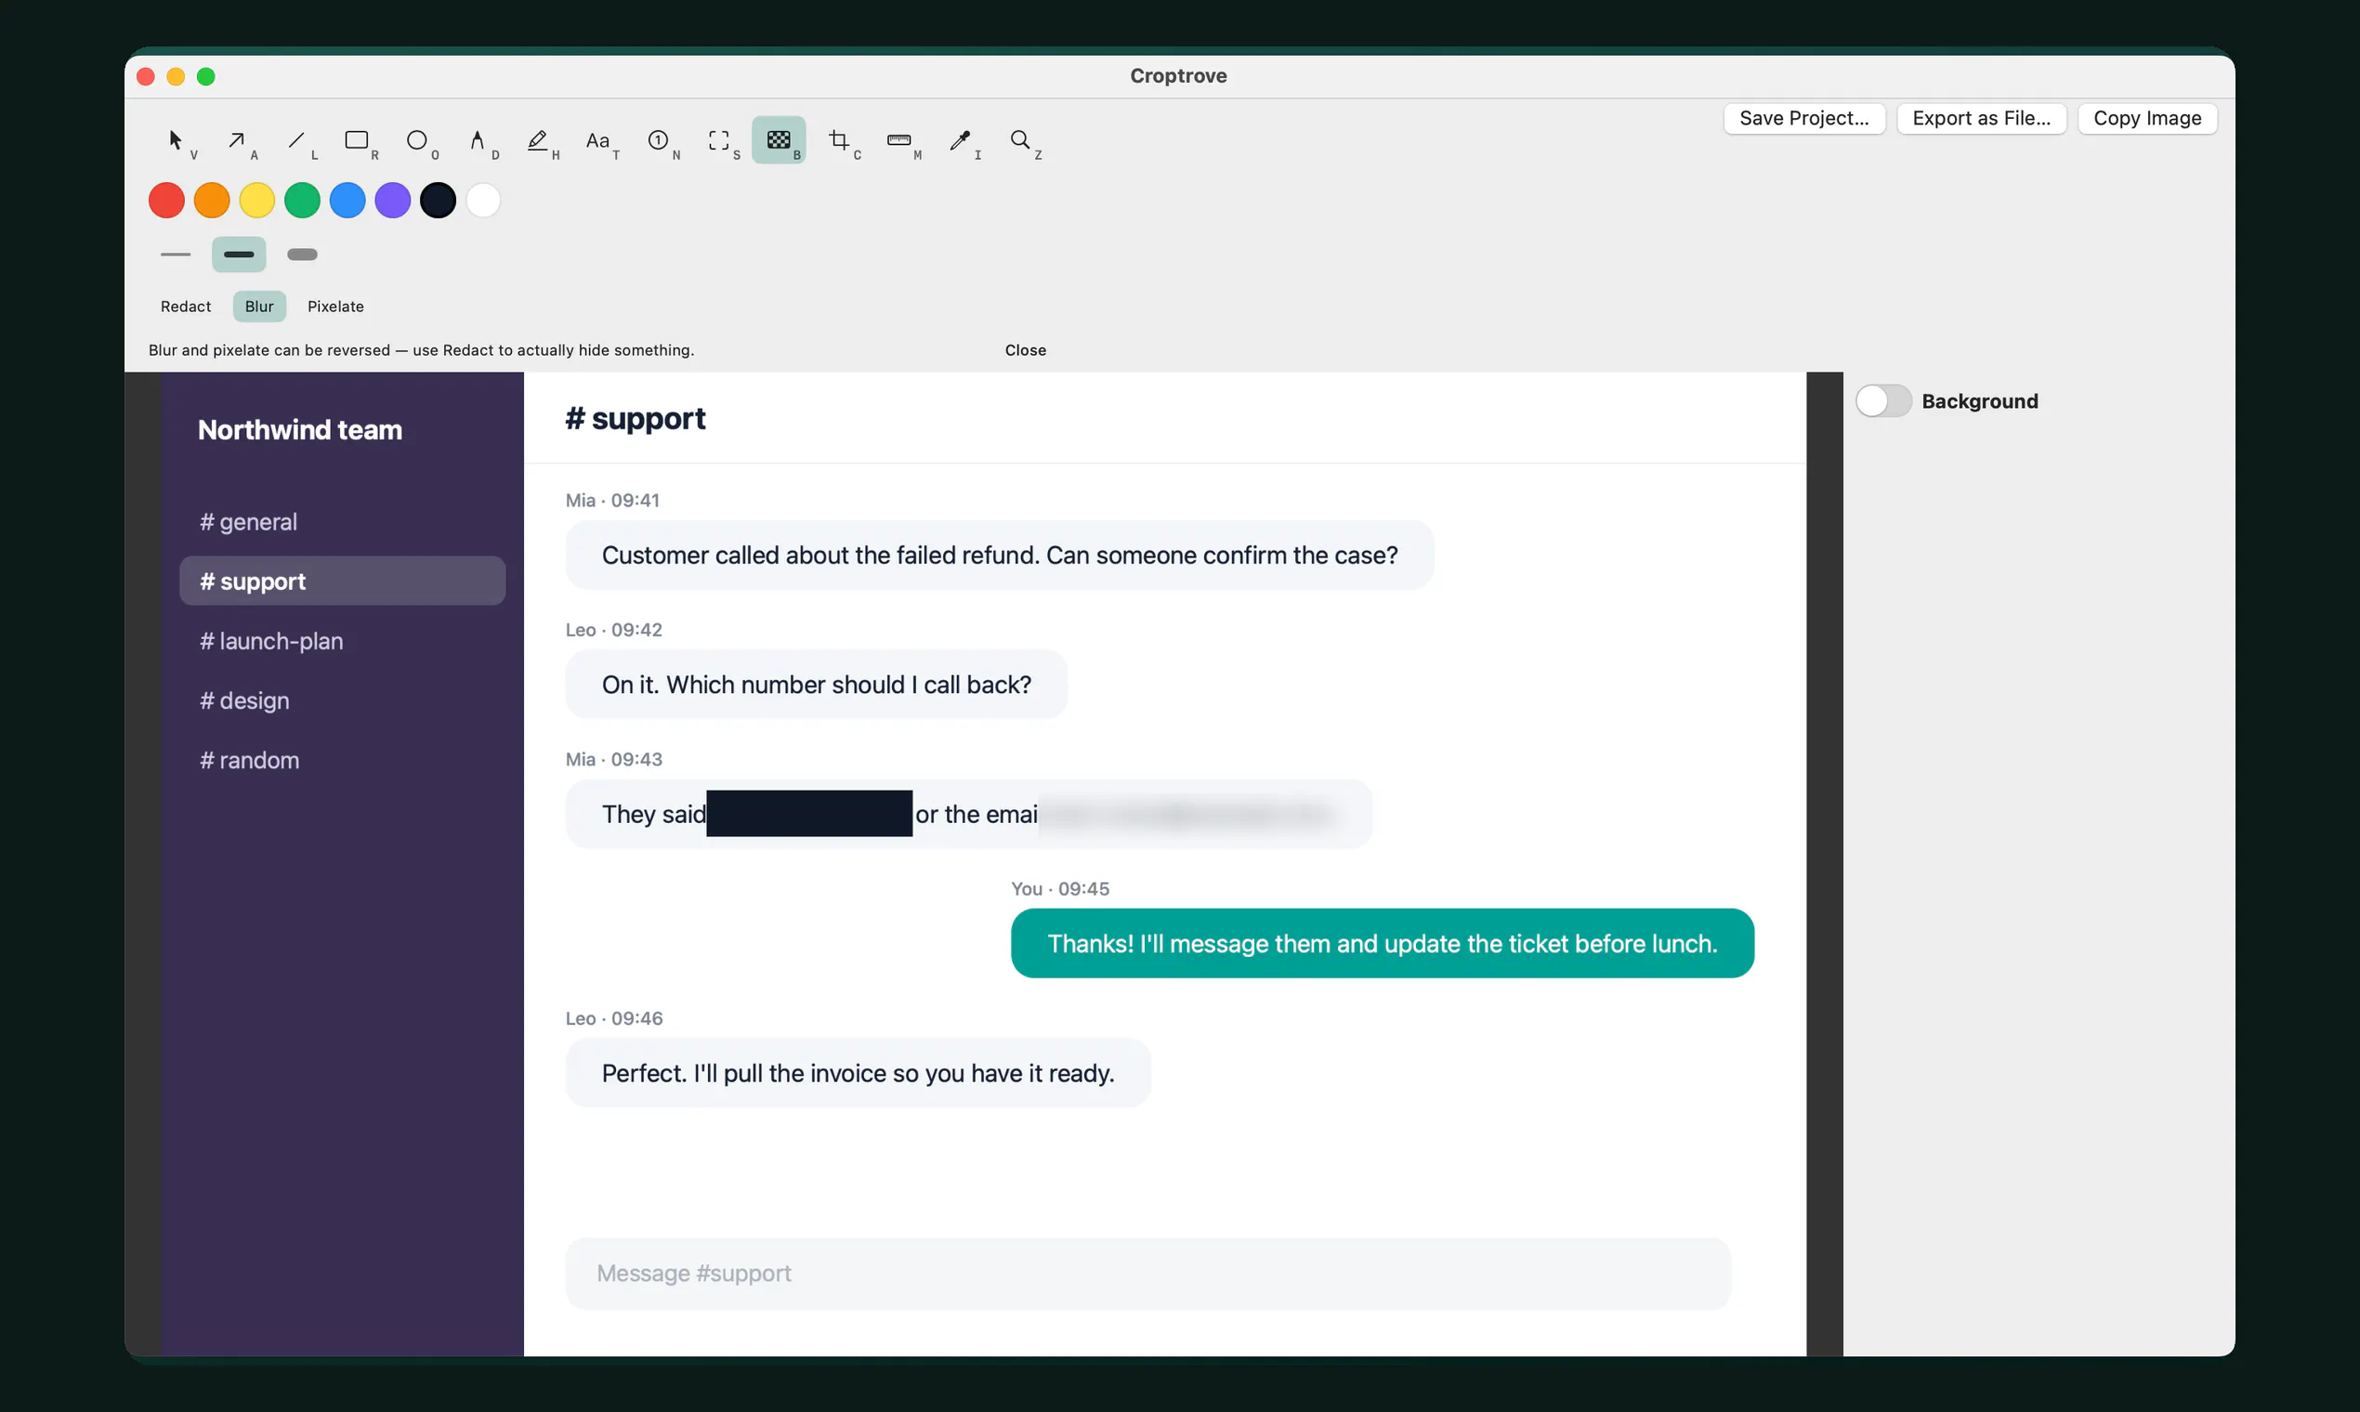Select the Blur/pixelate checkerboard tool
The height and width of the screenshot is (1412, 2360).
[x=779, y=141]
